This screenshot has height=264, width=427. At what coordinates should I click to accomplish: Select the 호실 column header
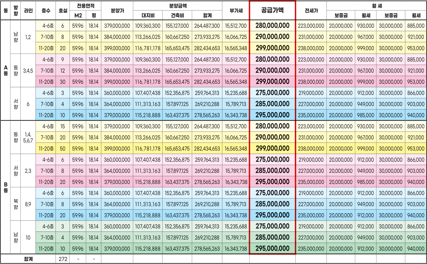(63, 11)
